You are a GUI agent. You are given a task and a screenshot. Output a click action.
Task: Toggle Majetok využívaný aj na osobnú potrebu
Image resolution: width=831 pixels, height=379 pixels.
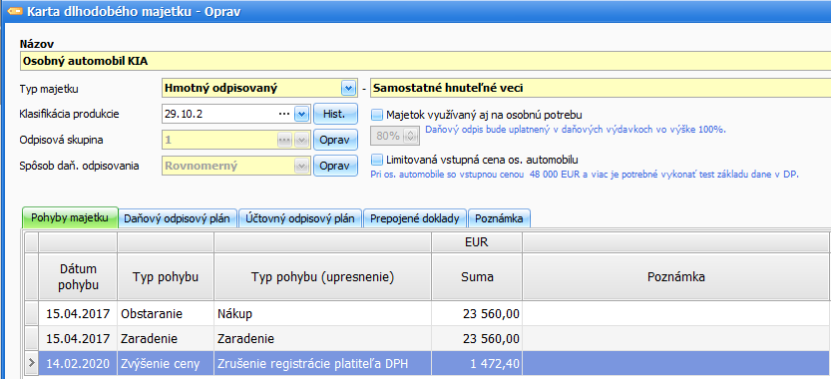(x=377, y=114)
